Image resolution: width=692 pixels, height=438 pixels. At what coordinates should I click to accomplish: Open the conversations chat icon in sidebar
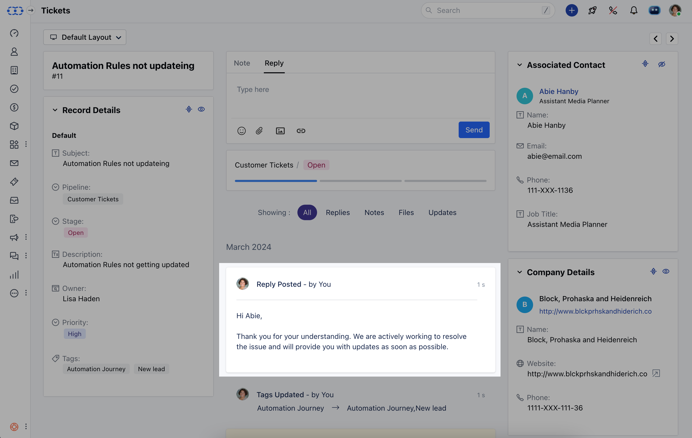(x=14, y=256)
